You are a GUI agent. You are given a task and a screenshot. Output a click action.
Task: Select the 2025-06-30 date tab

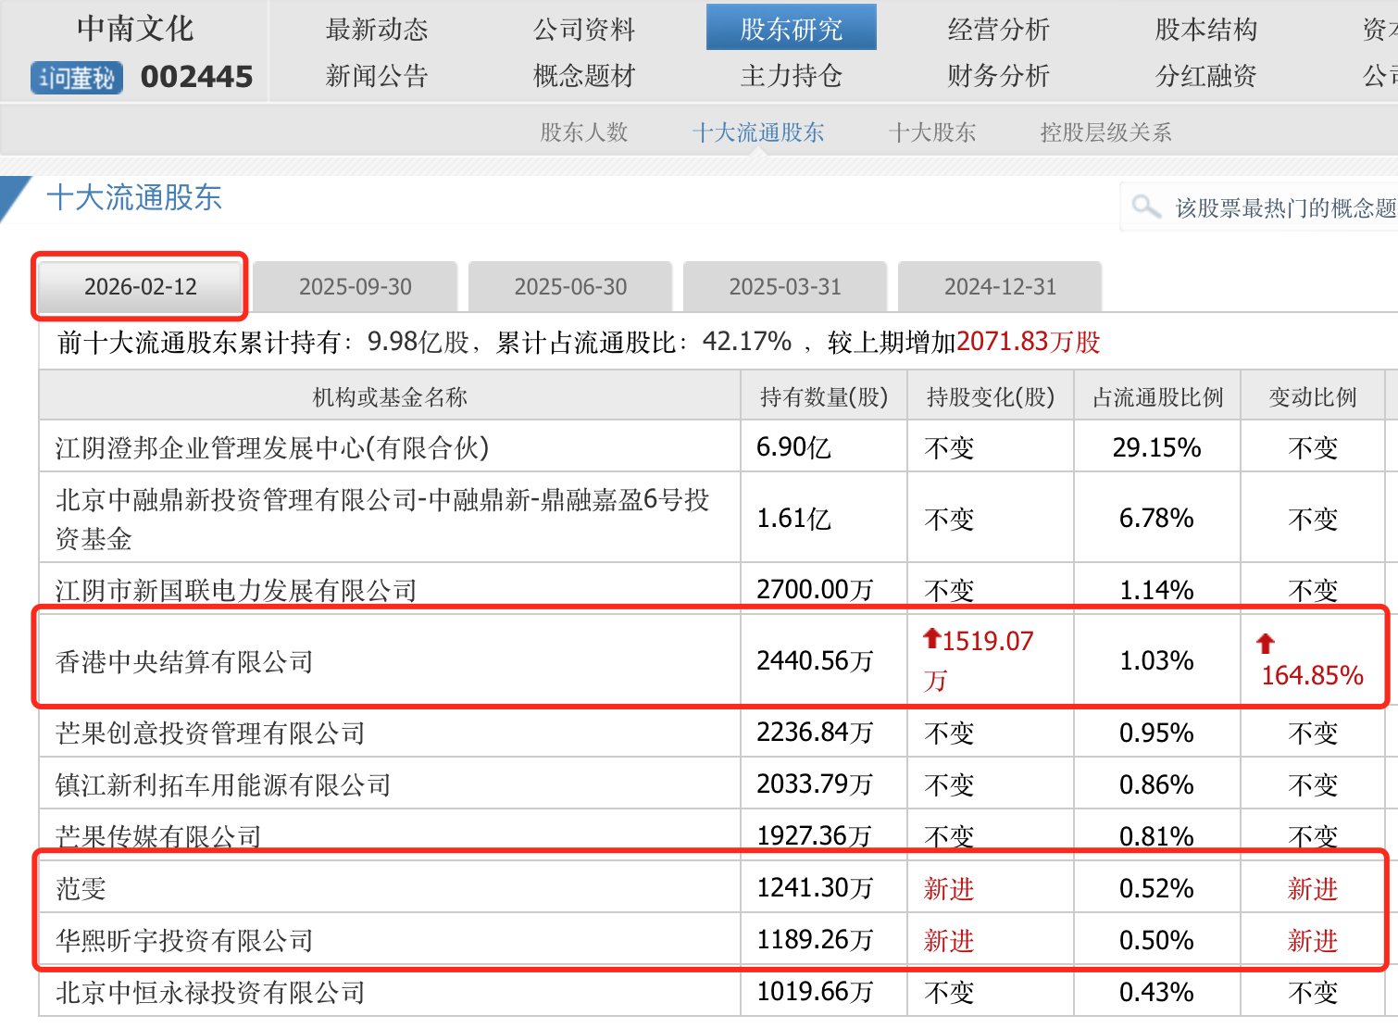point(570,287)
